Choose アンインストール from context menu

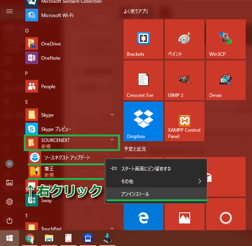156,194
